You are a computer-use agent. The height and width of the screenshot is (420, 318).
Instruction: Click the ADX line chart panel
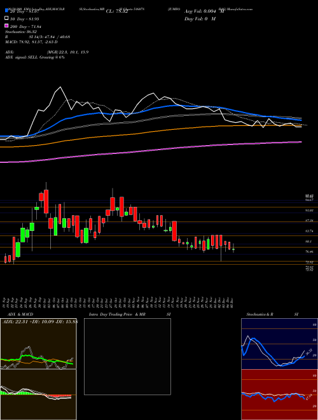coord(38,344)
